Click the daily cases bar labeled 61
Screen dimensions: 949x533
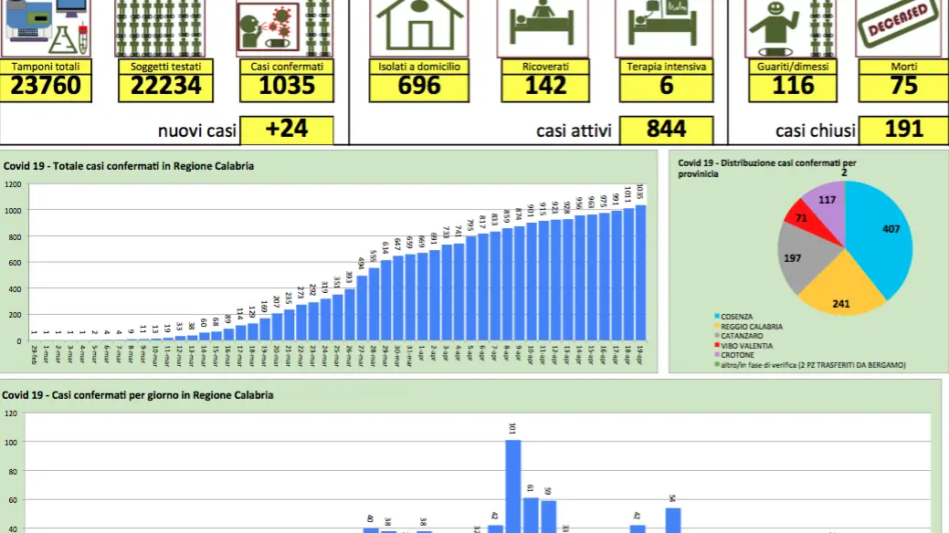coord(530,516)
